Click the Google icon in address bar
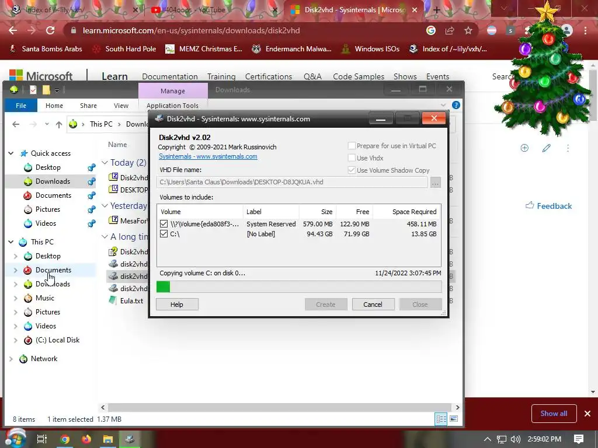The width and height of the screenshot is (598, 448). pyautogui.click(x=431, y=30)
